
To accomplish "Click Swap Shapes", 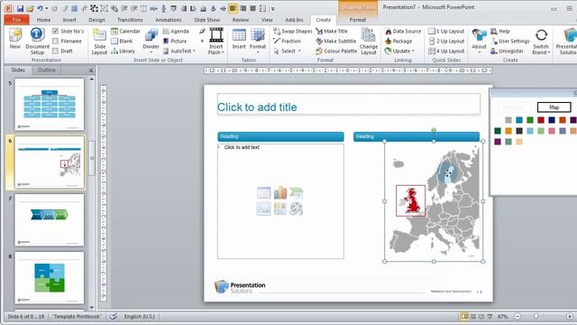I will click(x=292, y=32).
